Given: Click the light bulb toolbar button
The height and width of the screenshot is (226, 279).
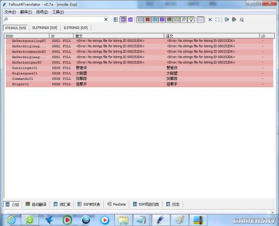Looking at the screenshot, I should click(x=191, y=19).
